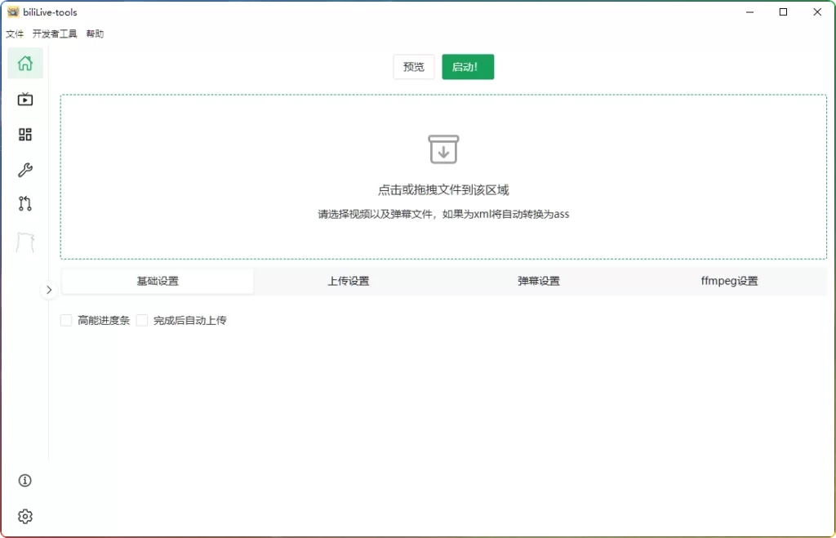Open the About info icon

24,481
